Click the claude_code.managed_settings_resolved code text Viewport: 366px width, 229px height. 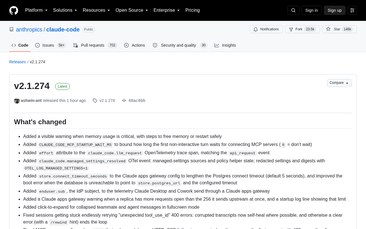click(82, 161)
